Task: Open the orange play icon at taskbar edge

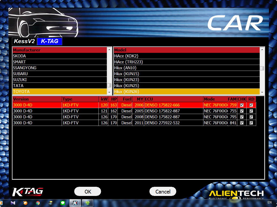Action: tap(1, 203)
